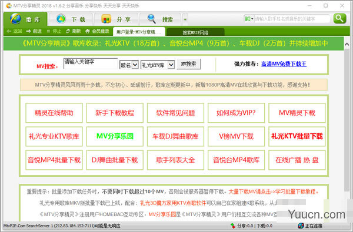
Task: Click the MV搜索 keyword input field
Action: 91,63
